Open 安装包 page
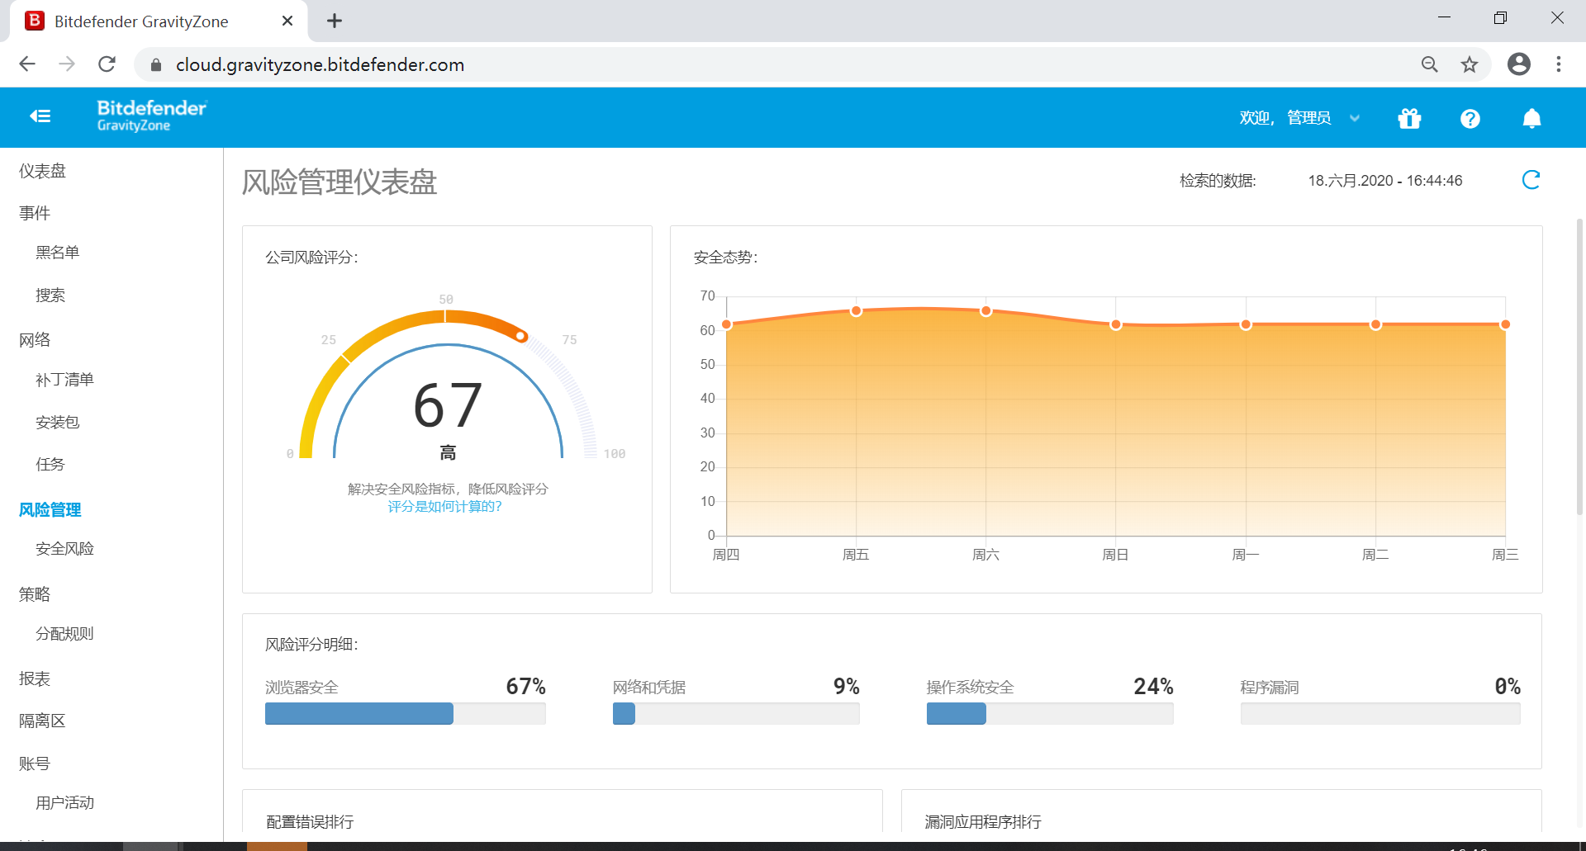Viewport: 1586px width, 851px height. [58, 423]
